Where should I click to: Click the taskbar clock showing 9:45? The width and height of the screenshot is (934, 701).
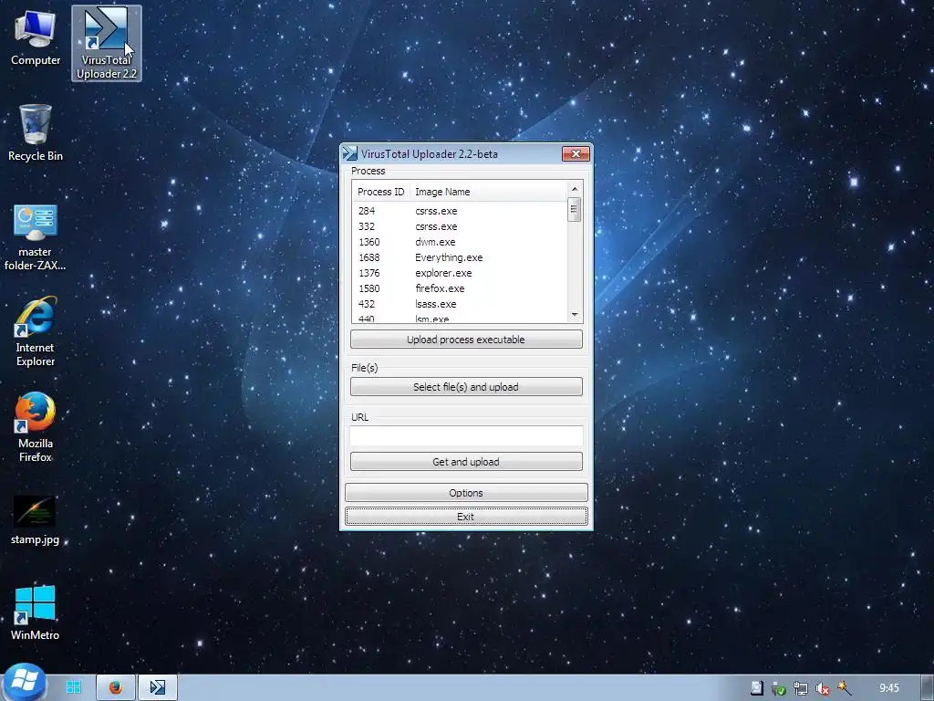coord(889,688)
